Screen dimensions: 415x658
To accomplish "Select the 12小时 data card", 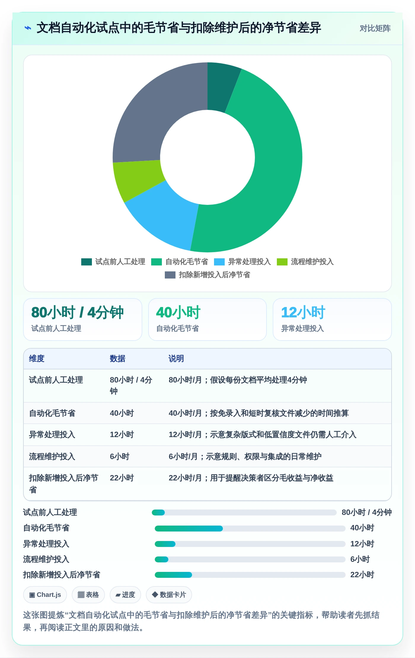I will [x=332, y=319].
